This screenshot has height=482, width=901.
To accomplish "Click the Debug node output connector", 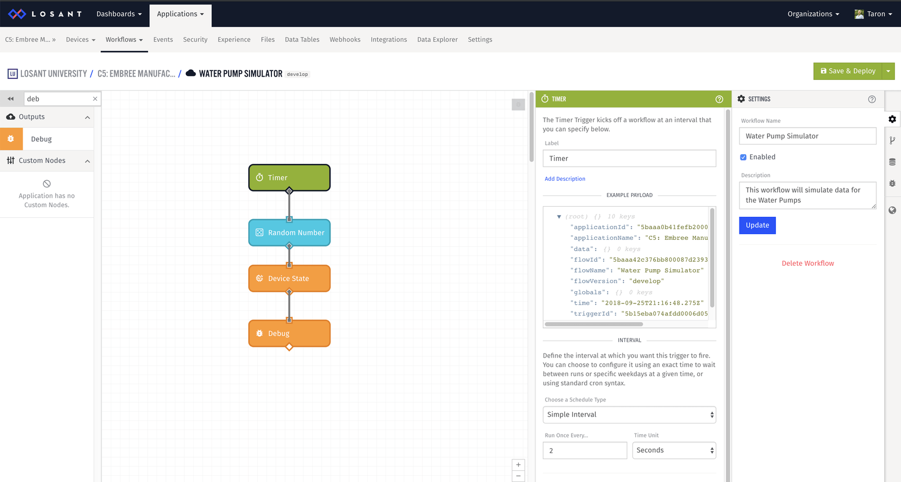I will (x=289, y=347).
